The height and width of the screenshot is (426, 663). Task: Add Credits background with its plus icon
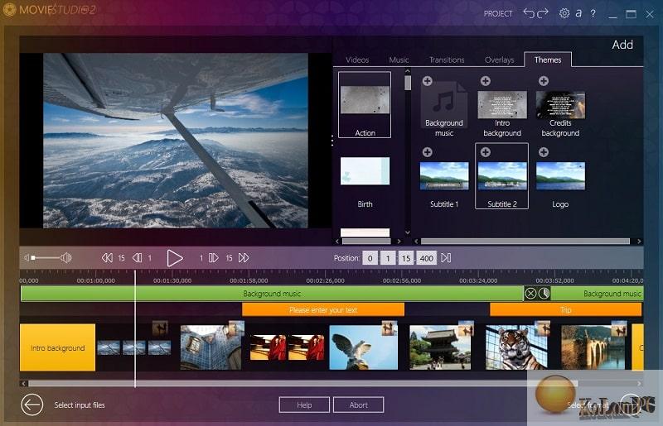544,81
